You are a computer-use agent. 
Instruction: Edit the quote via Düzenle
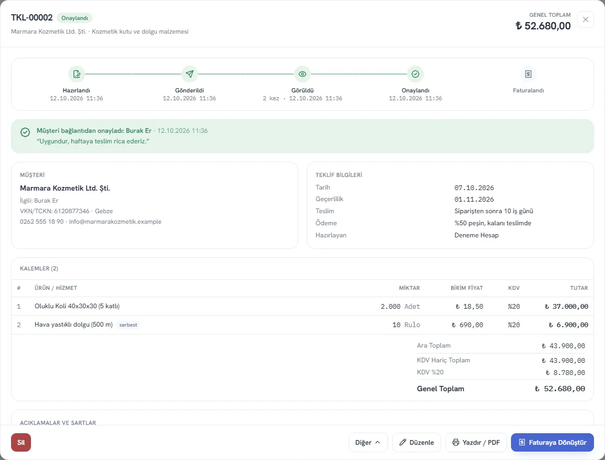(x=416, y=442)
